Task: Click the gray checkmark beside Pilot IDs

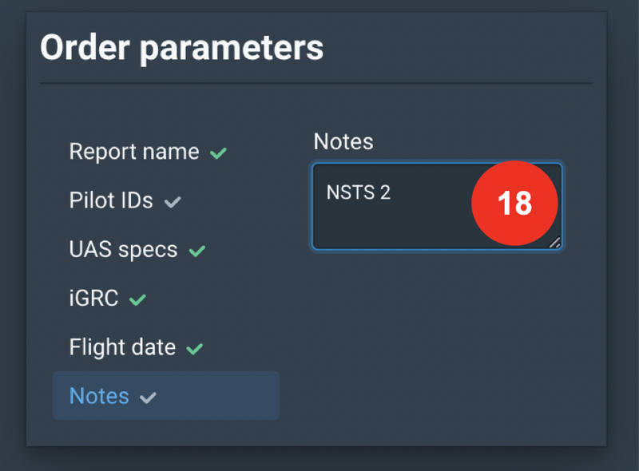Action: click(172, 203)
